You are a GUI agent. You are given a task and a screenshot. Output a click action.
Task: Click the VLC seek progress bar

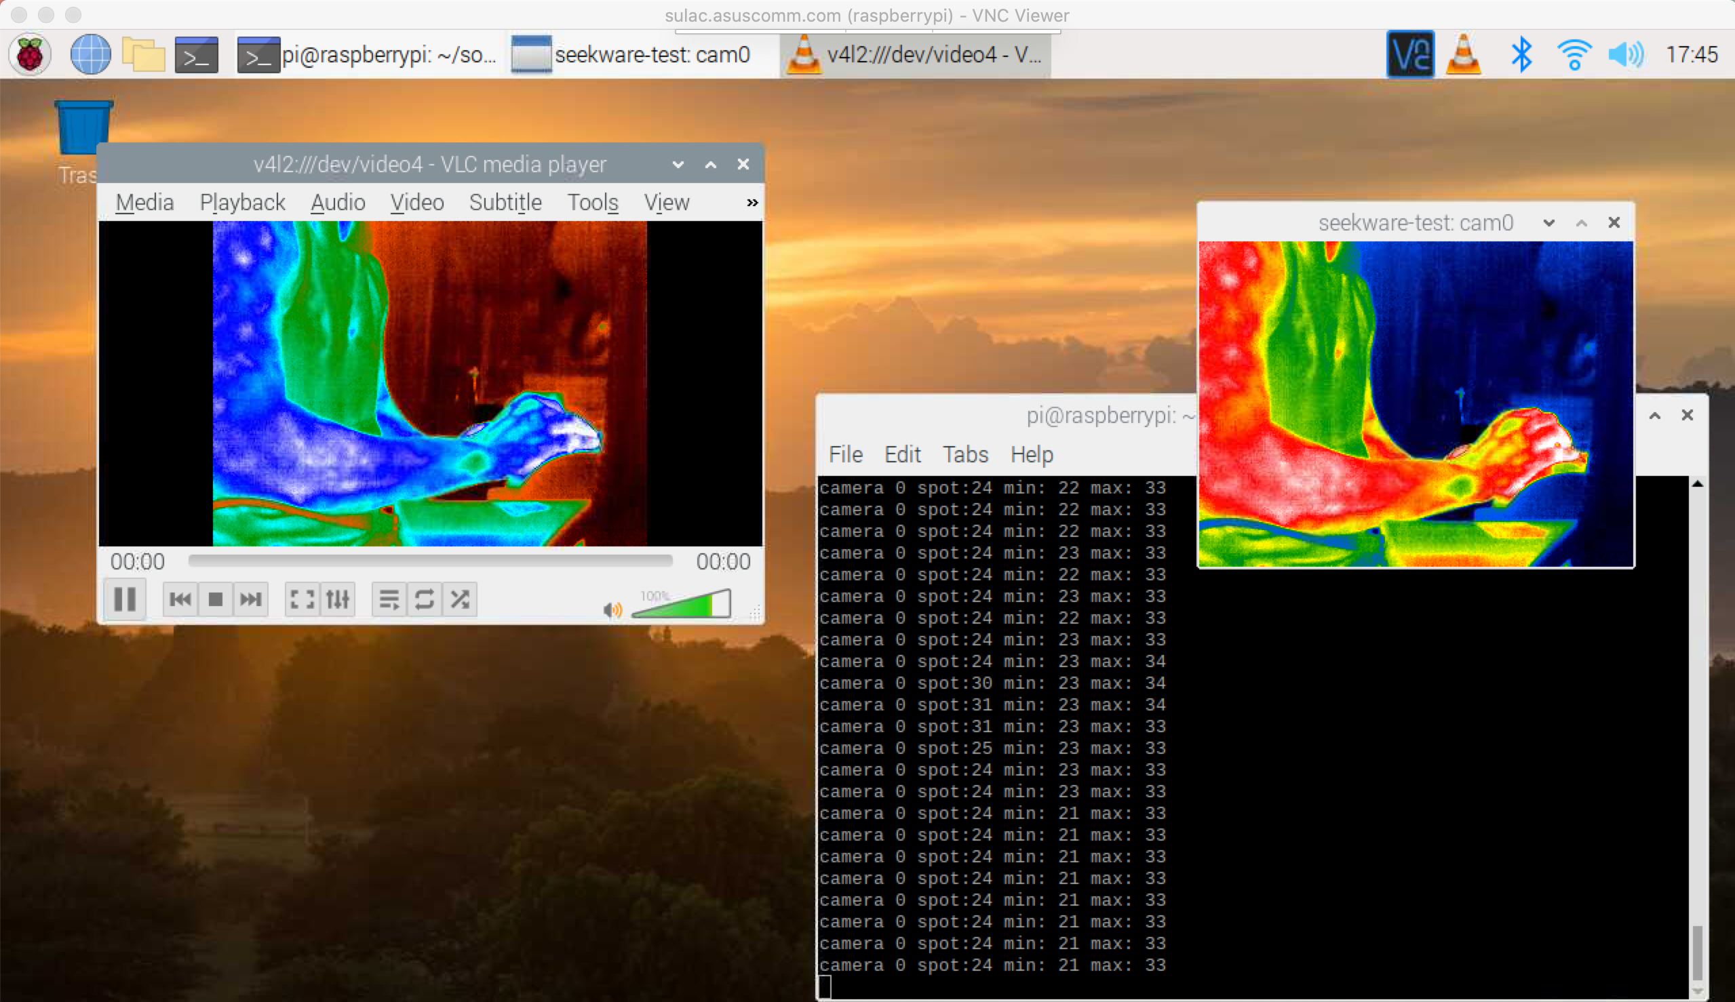[x=430, y=561]
